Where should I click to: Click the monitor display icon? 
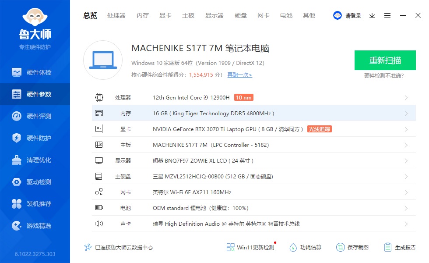tap(99, 160)
